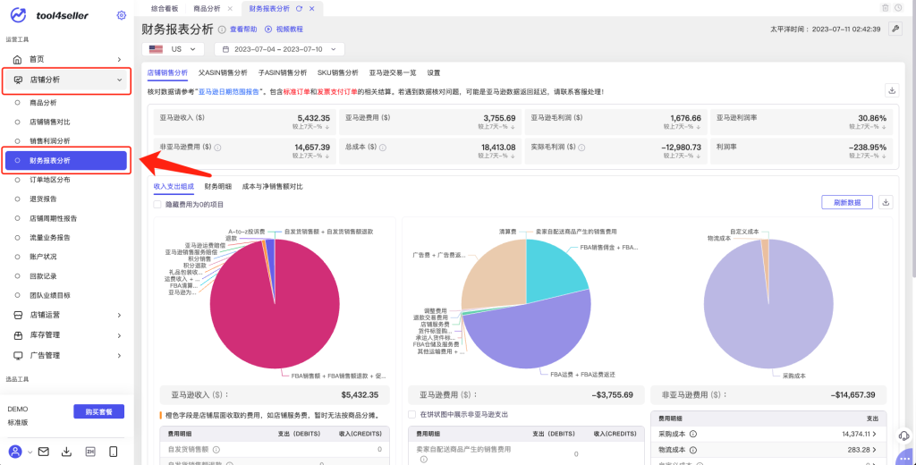This screenshot has height=465, width=916.
Task: Open the mail messages icon
Action: pyautogui.click(x=43, y=452)
